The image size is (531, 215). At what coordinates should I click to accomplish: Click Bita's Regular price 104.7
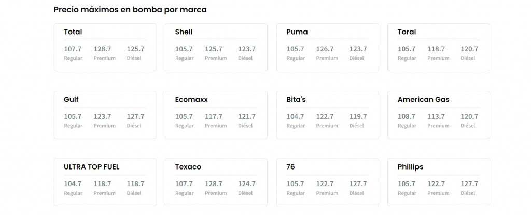[x=296, y=117]
